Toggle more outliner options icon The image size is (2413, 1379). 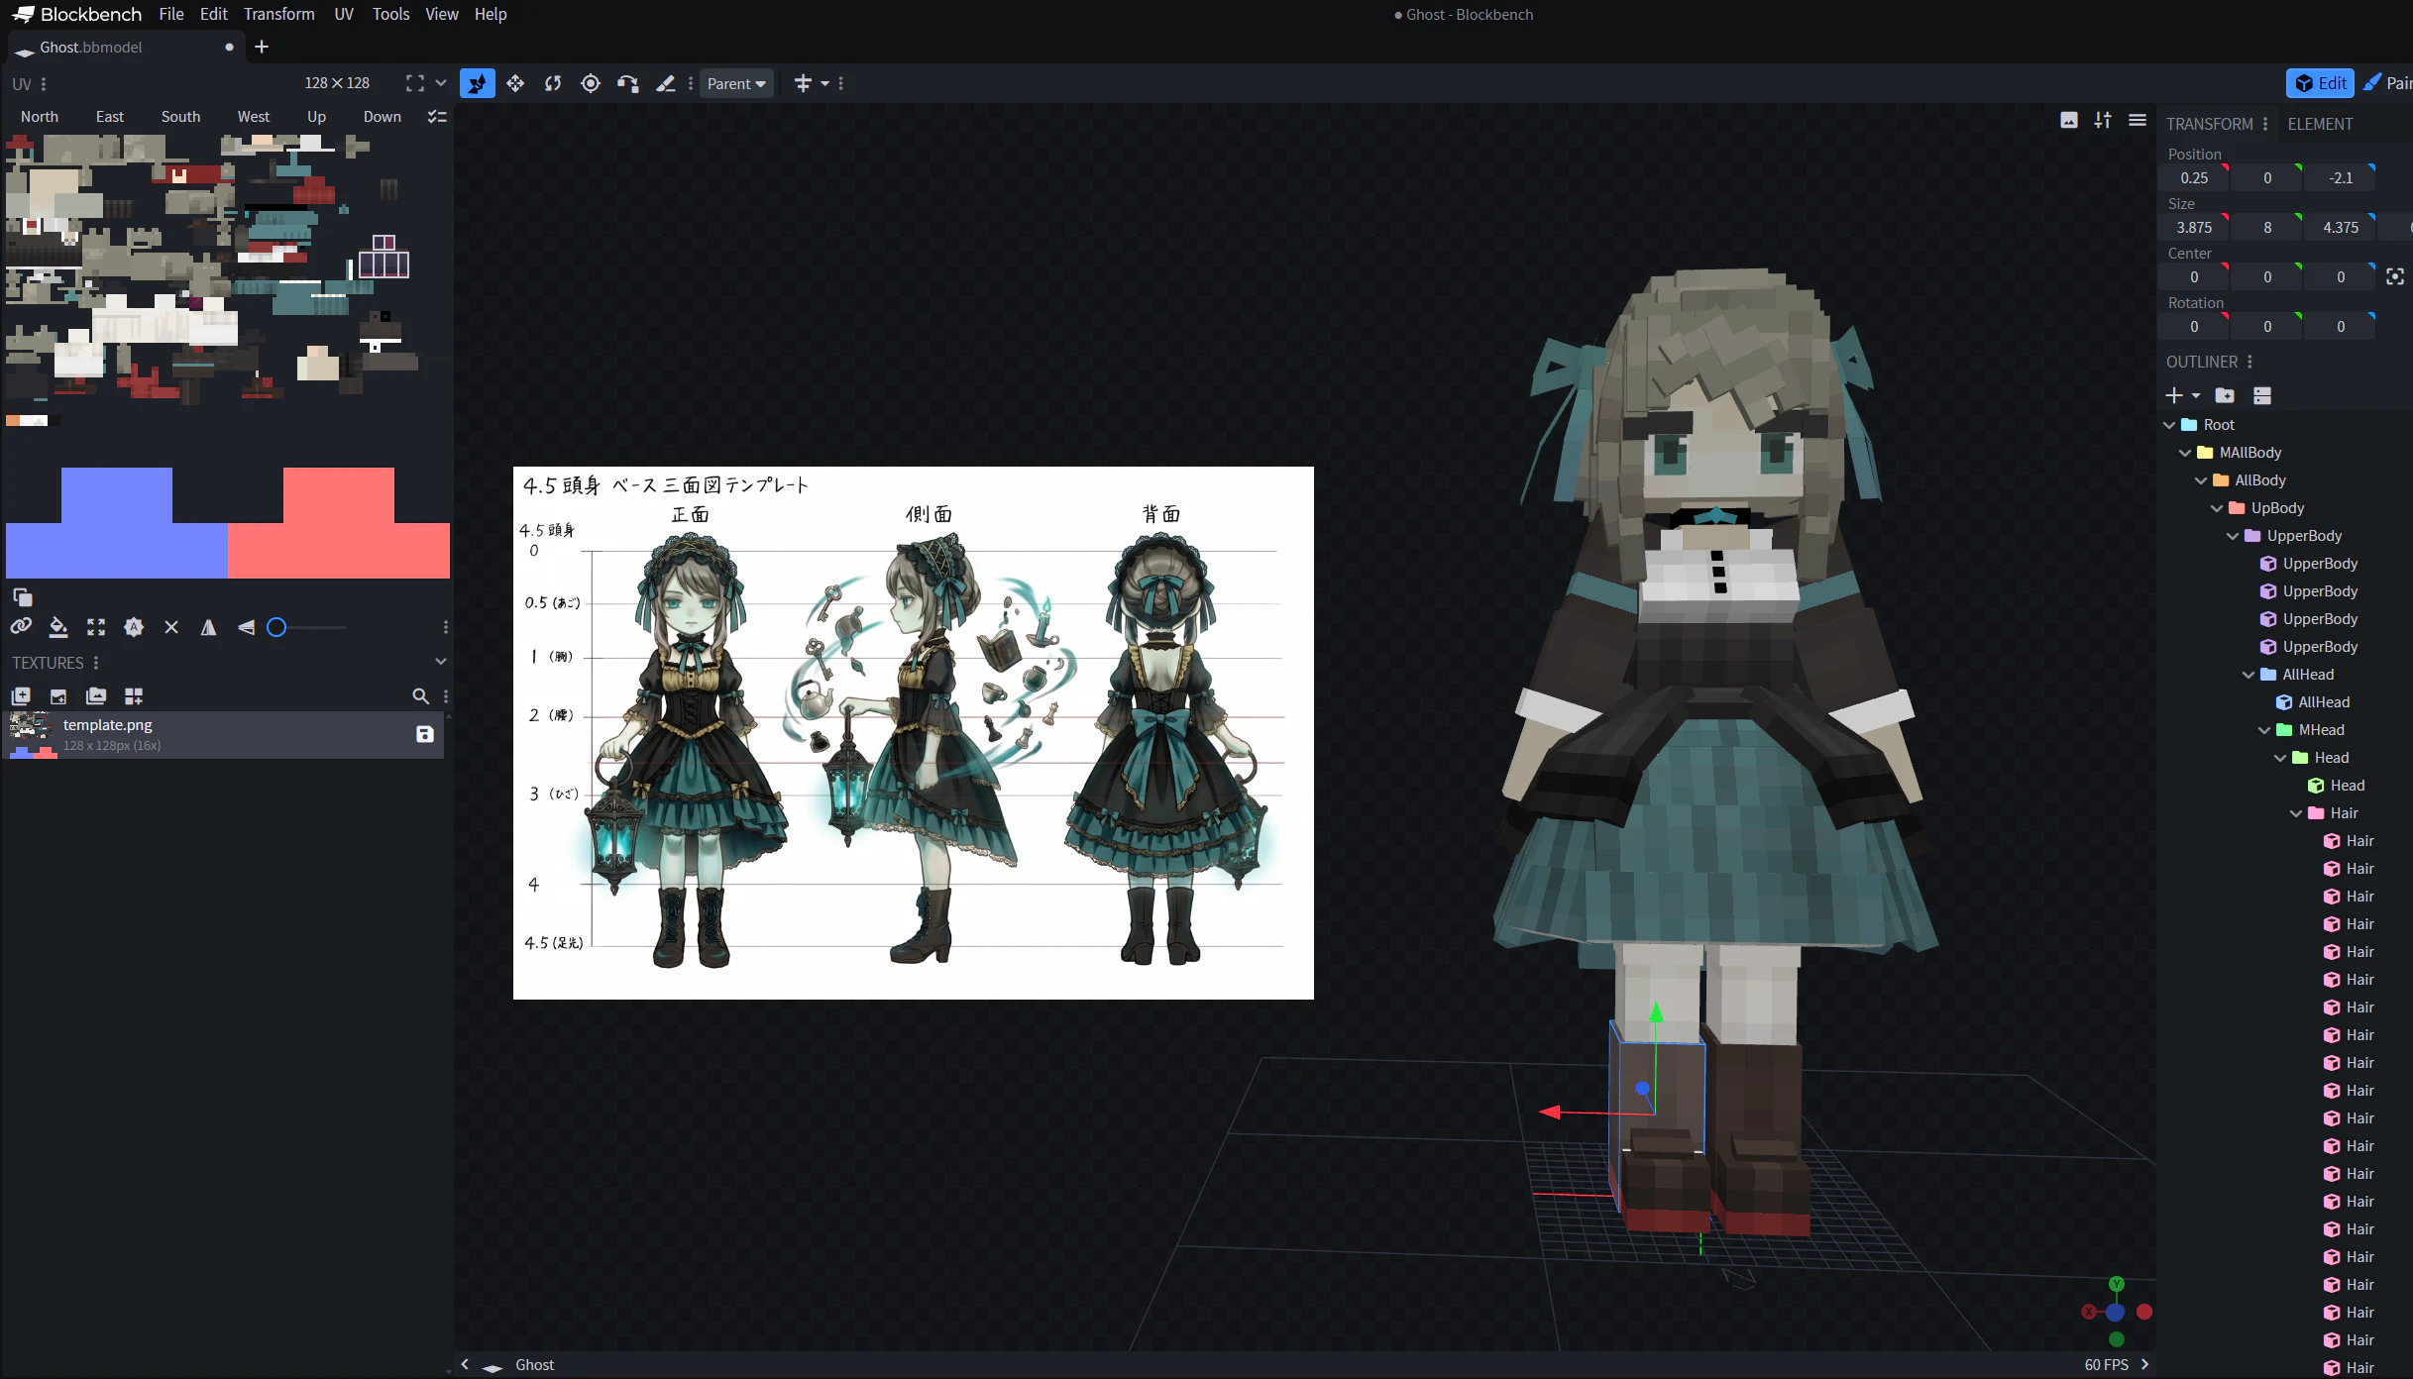pyautogui.click(x=2262, y=395)
